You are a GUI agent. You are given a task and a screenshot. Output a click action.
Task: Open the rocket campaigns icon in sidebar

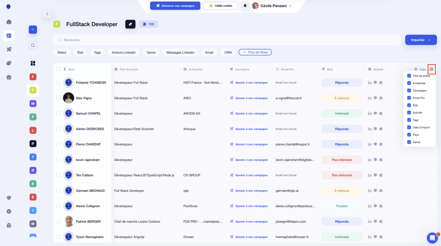click(9, 49)
